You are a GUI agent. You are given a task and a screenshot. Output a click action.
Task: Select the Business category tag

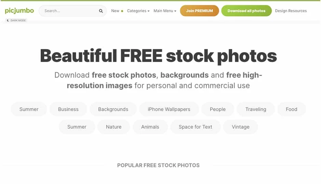[x=68, y=109]
